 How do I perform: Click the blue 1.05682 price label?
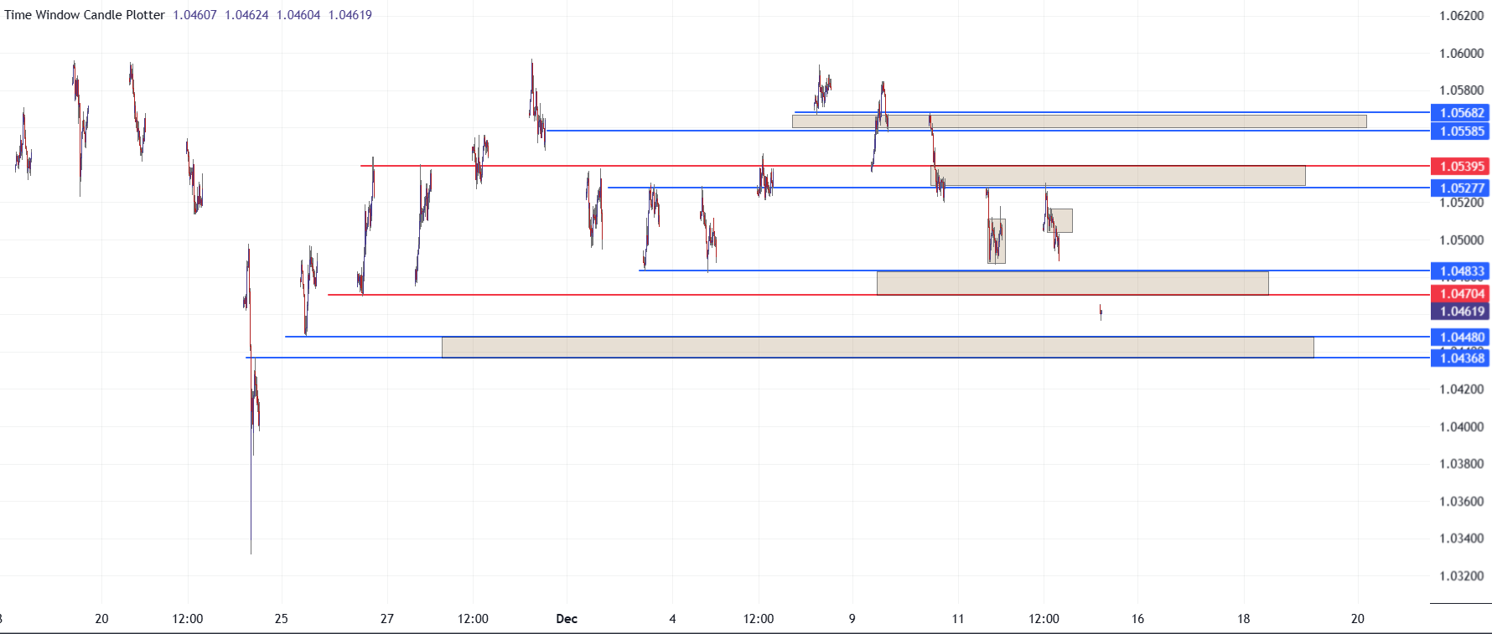[x=1461, y=113]
